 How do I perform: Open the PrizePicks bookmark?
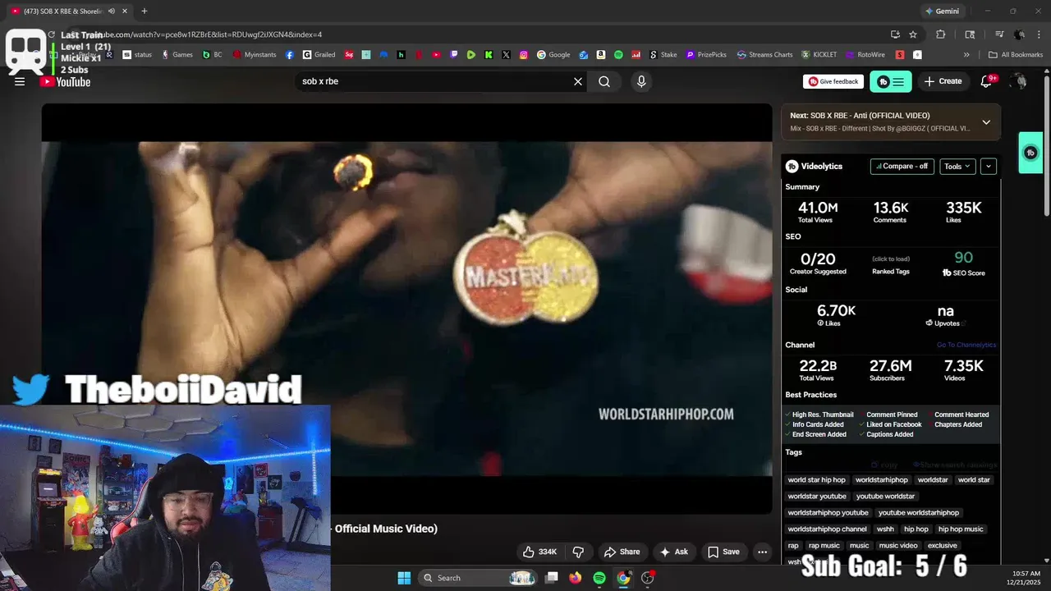coord(706,55)
